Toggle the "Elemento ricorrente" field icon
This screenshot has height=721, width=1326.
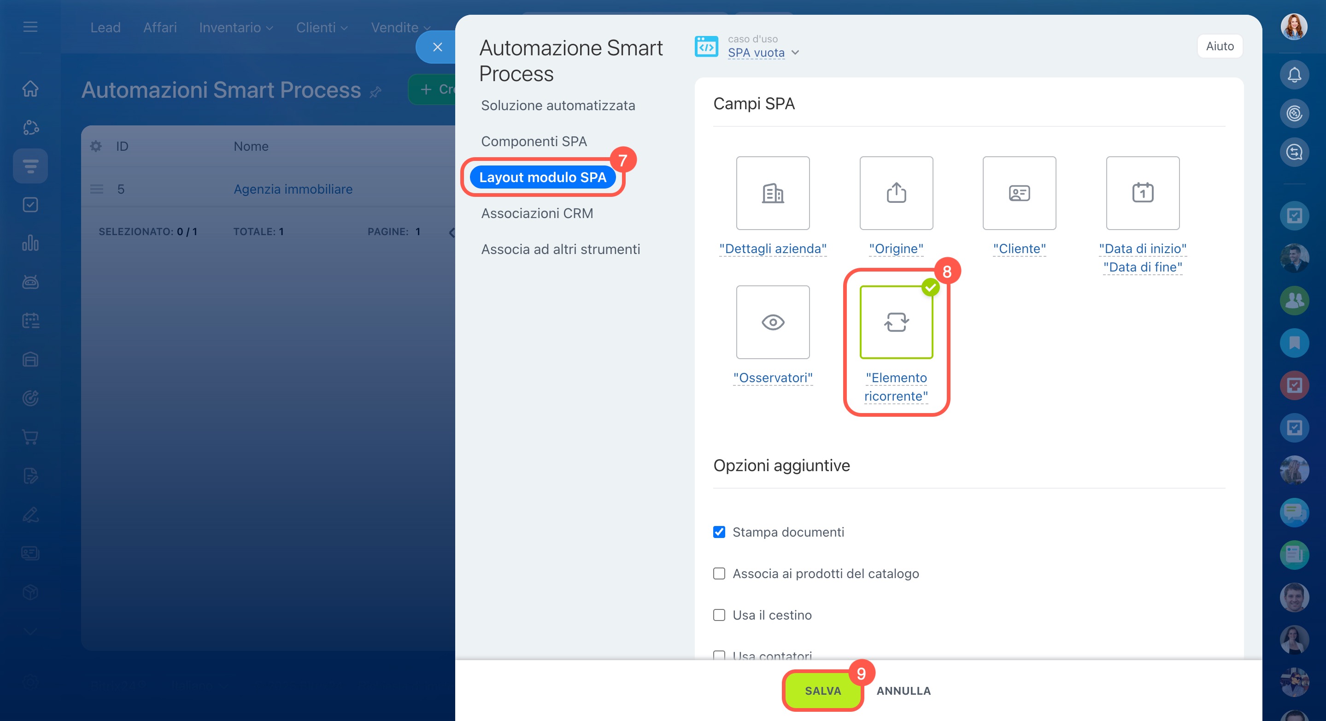pos(896,322)
